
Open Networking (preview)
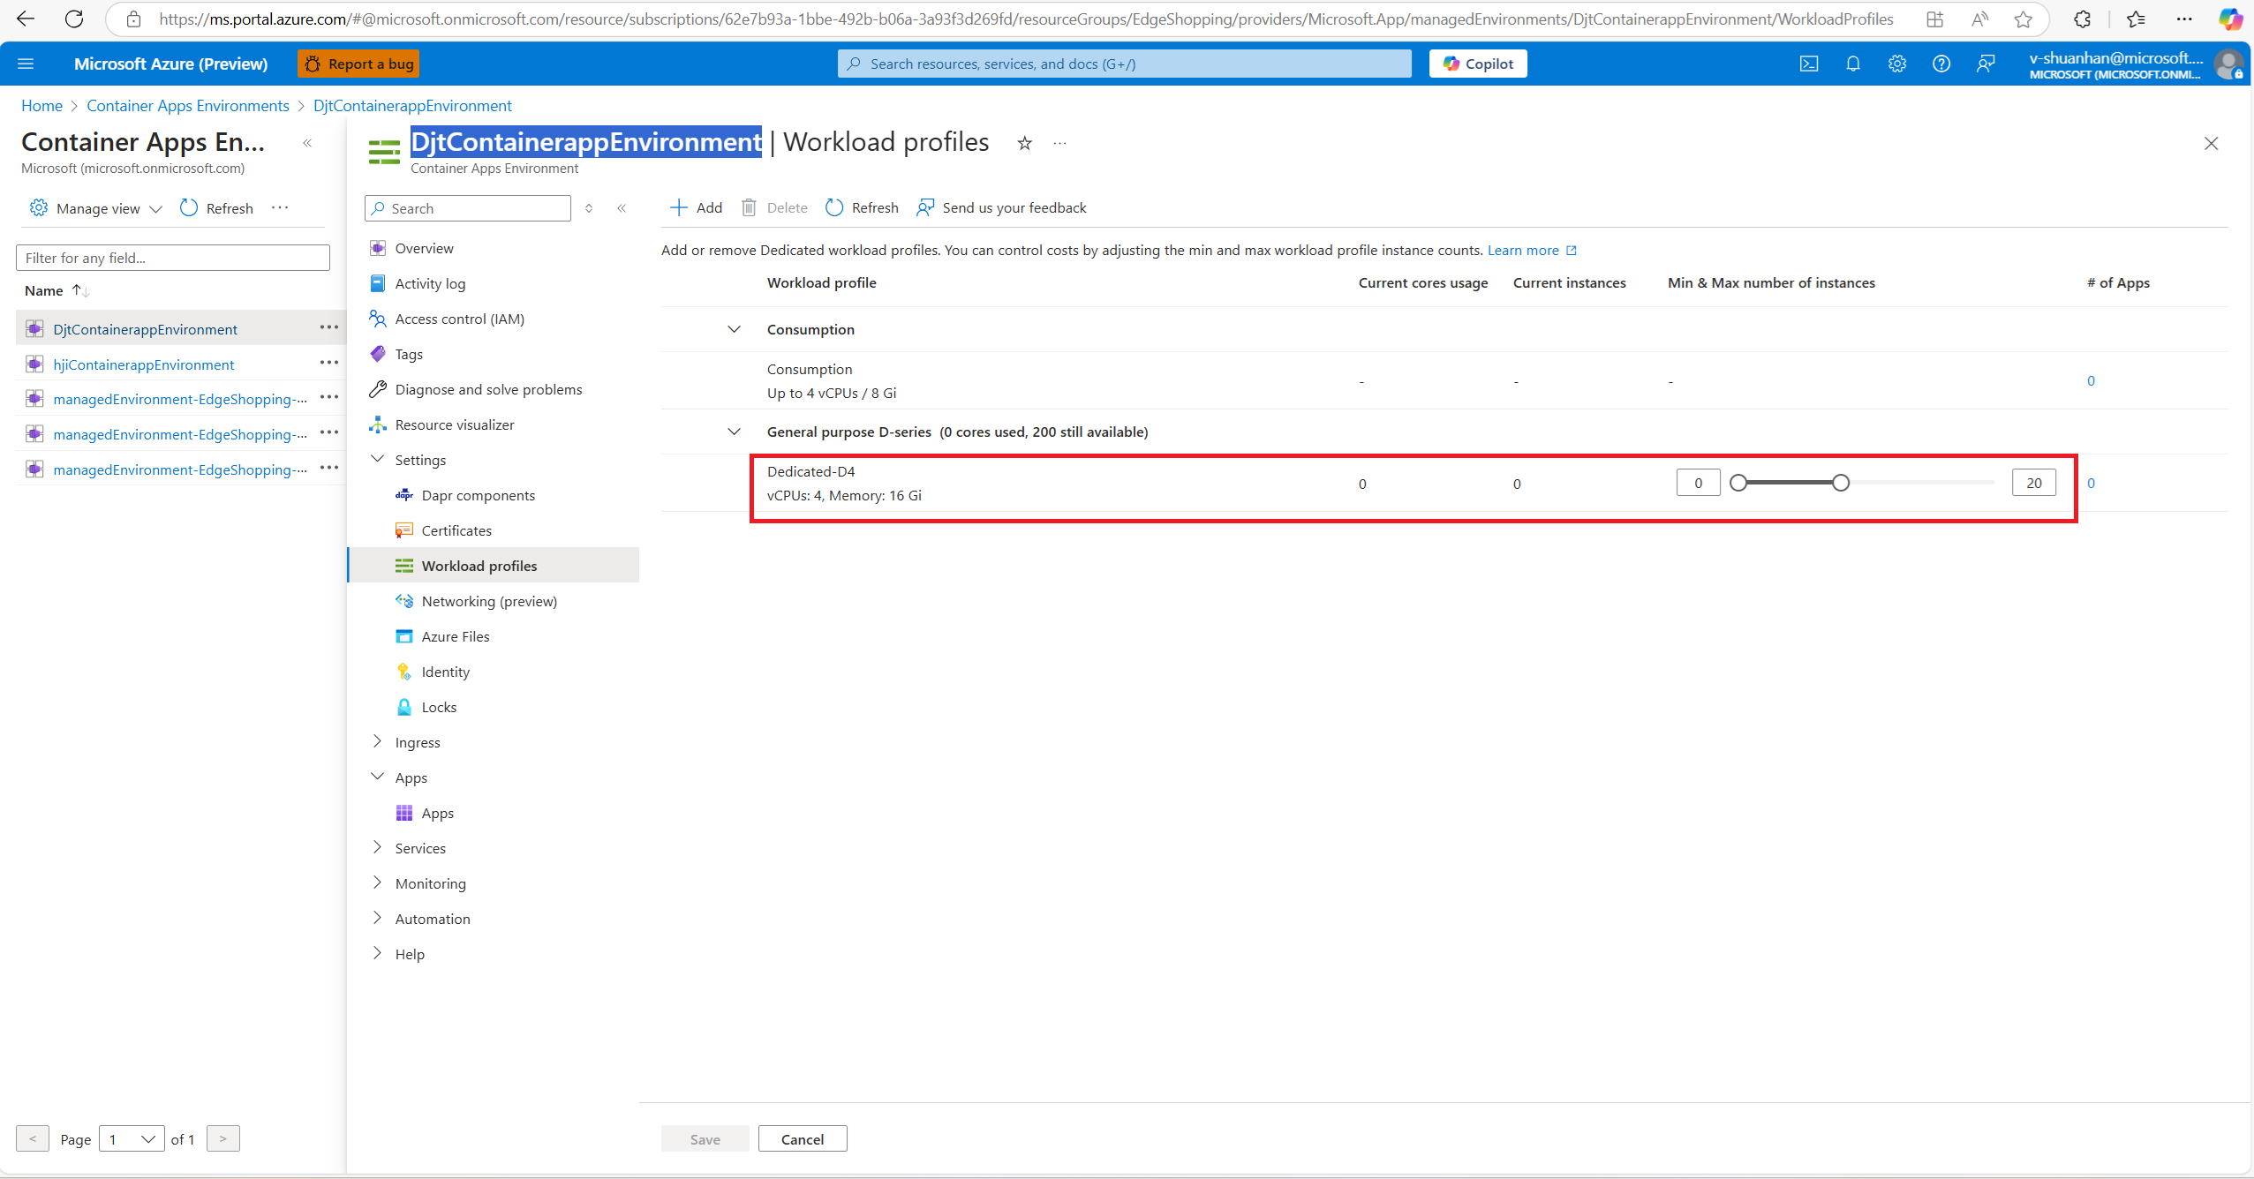[489, 601]
